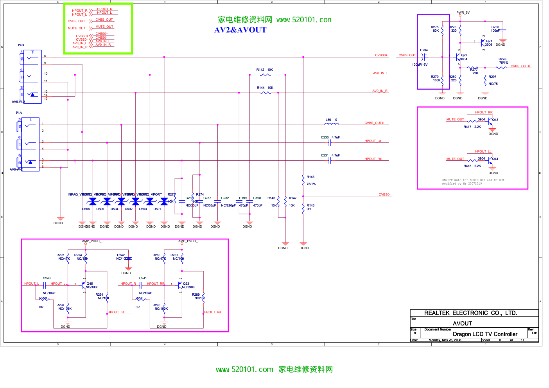Click the CVBS0- net label near R143

385,194
